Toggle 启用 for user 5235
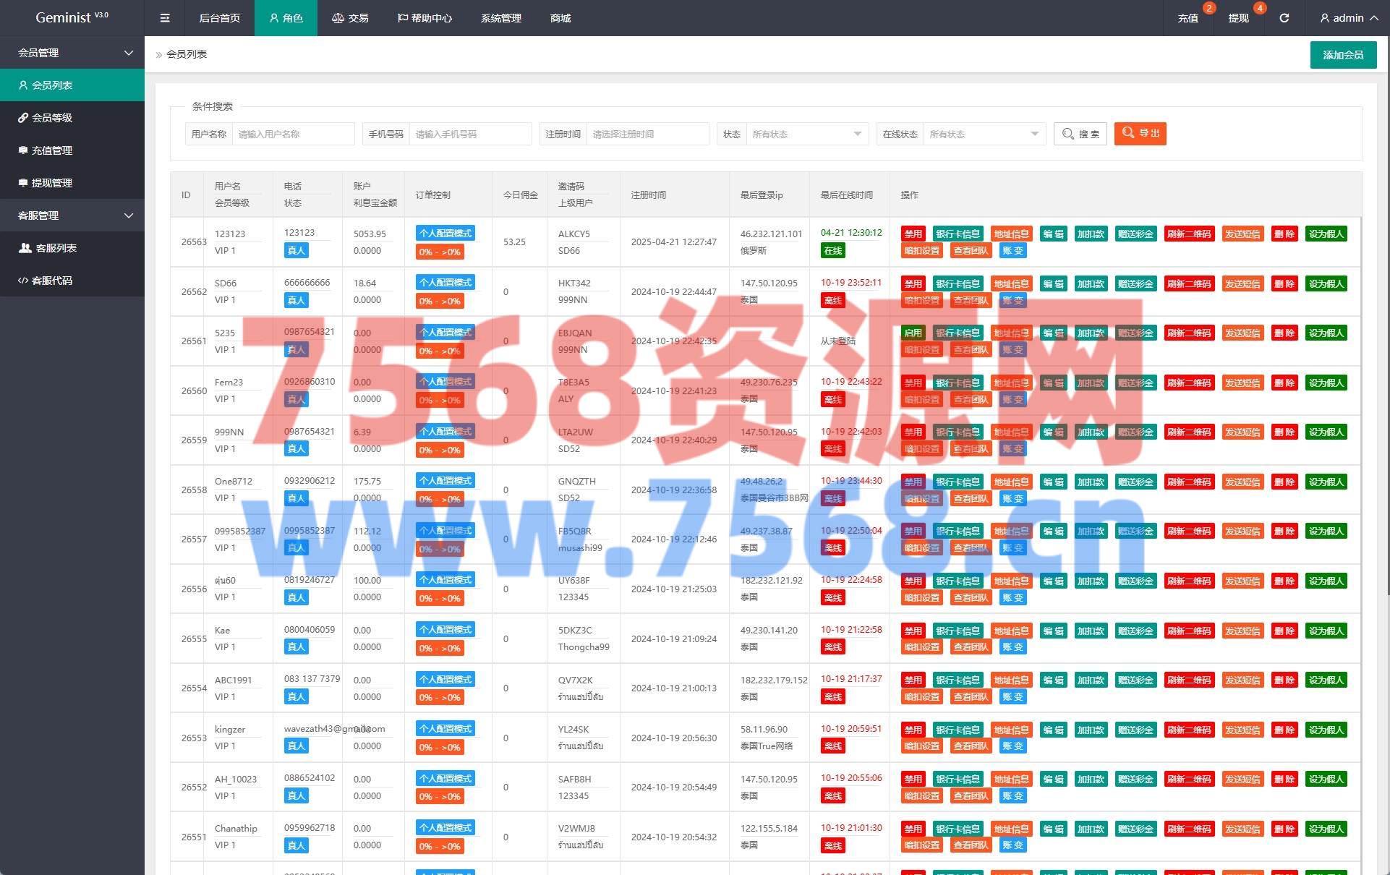 [x=913, y=333]
